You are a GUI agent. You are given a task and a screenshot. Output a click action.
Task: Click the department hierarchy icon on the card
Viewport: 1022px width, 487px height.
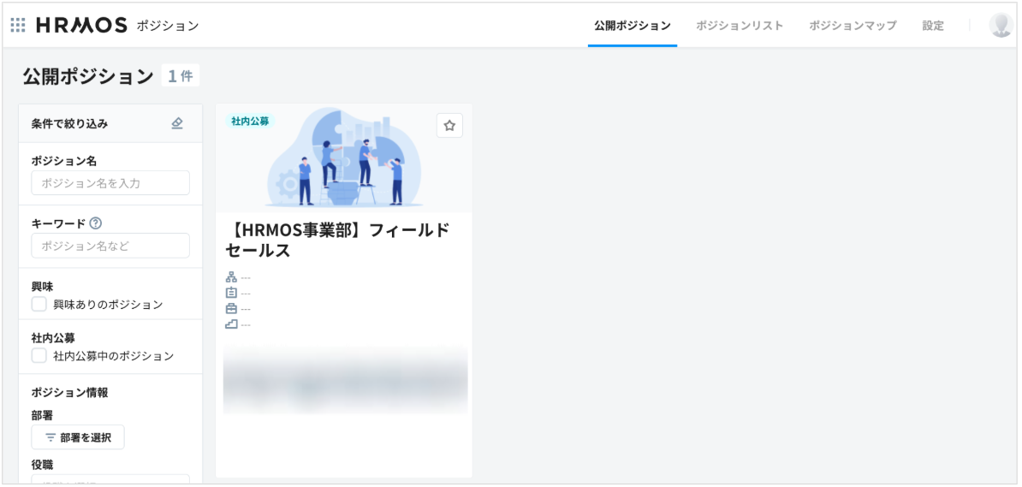pos(231,277)
